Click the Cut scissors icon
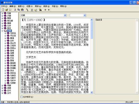 pos(15,10)
